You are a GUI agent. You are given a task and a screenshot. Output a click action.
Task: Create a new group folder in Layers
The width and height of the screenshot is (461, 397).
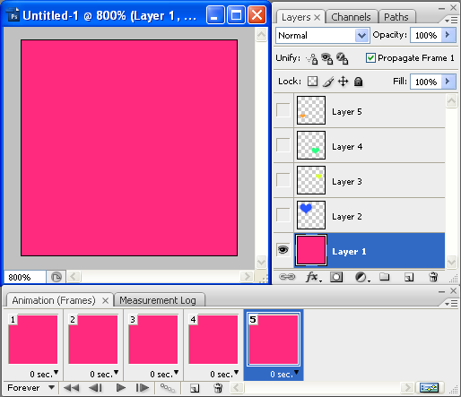[385, 277]
